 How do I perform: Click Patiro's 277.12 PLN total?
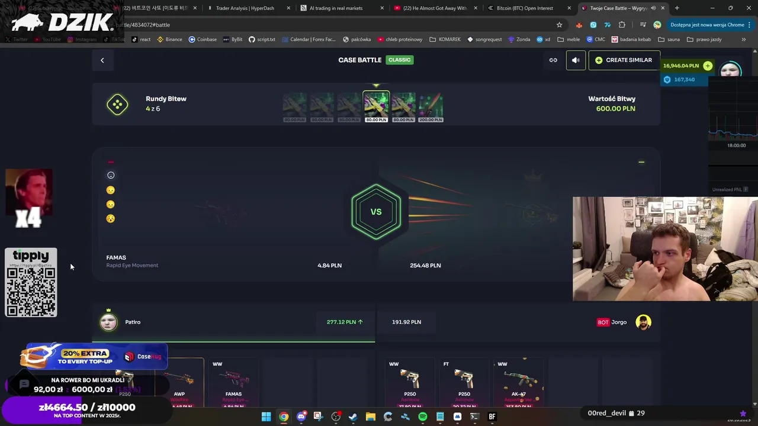(x=345, y=322)
